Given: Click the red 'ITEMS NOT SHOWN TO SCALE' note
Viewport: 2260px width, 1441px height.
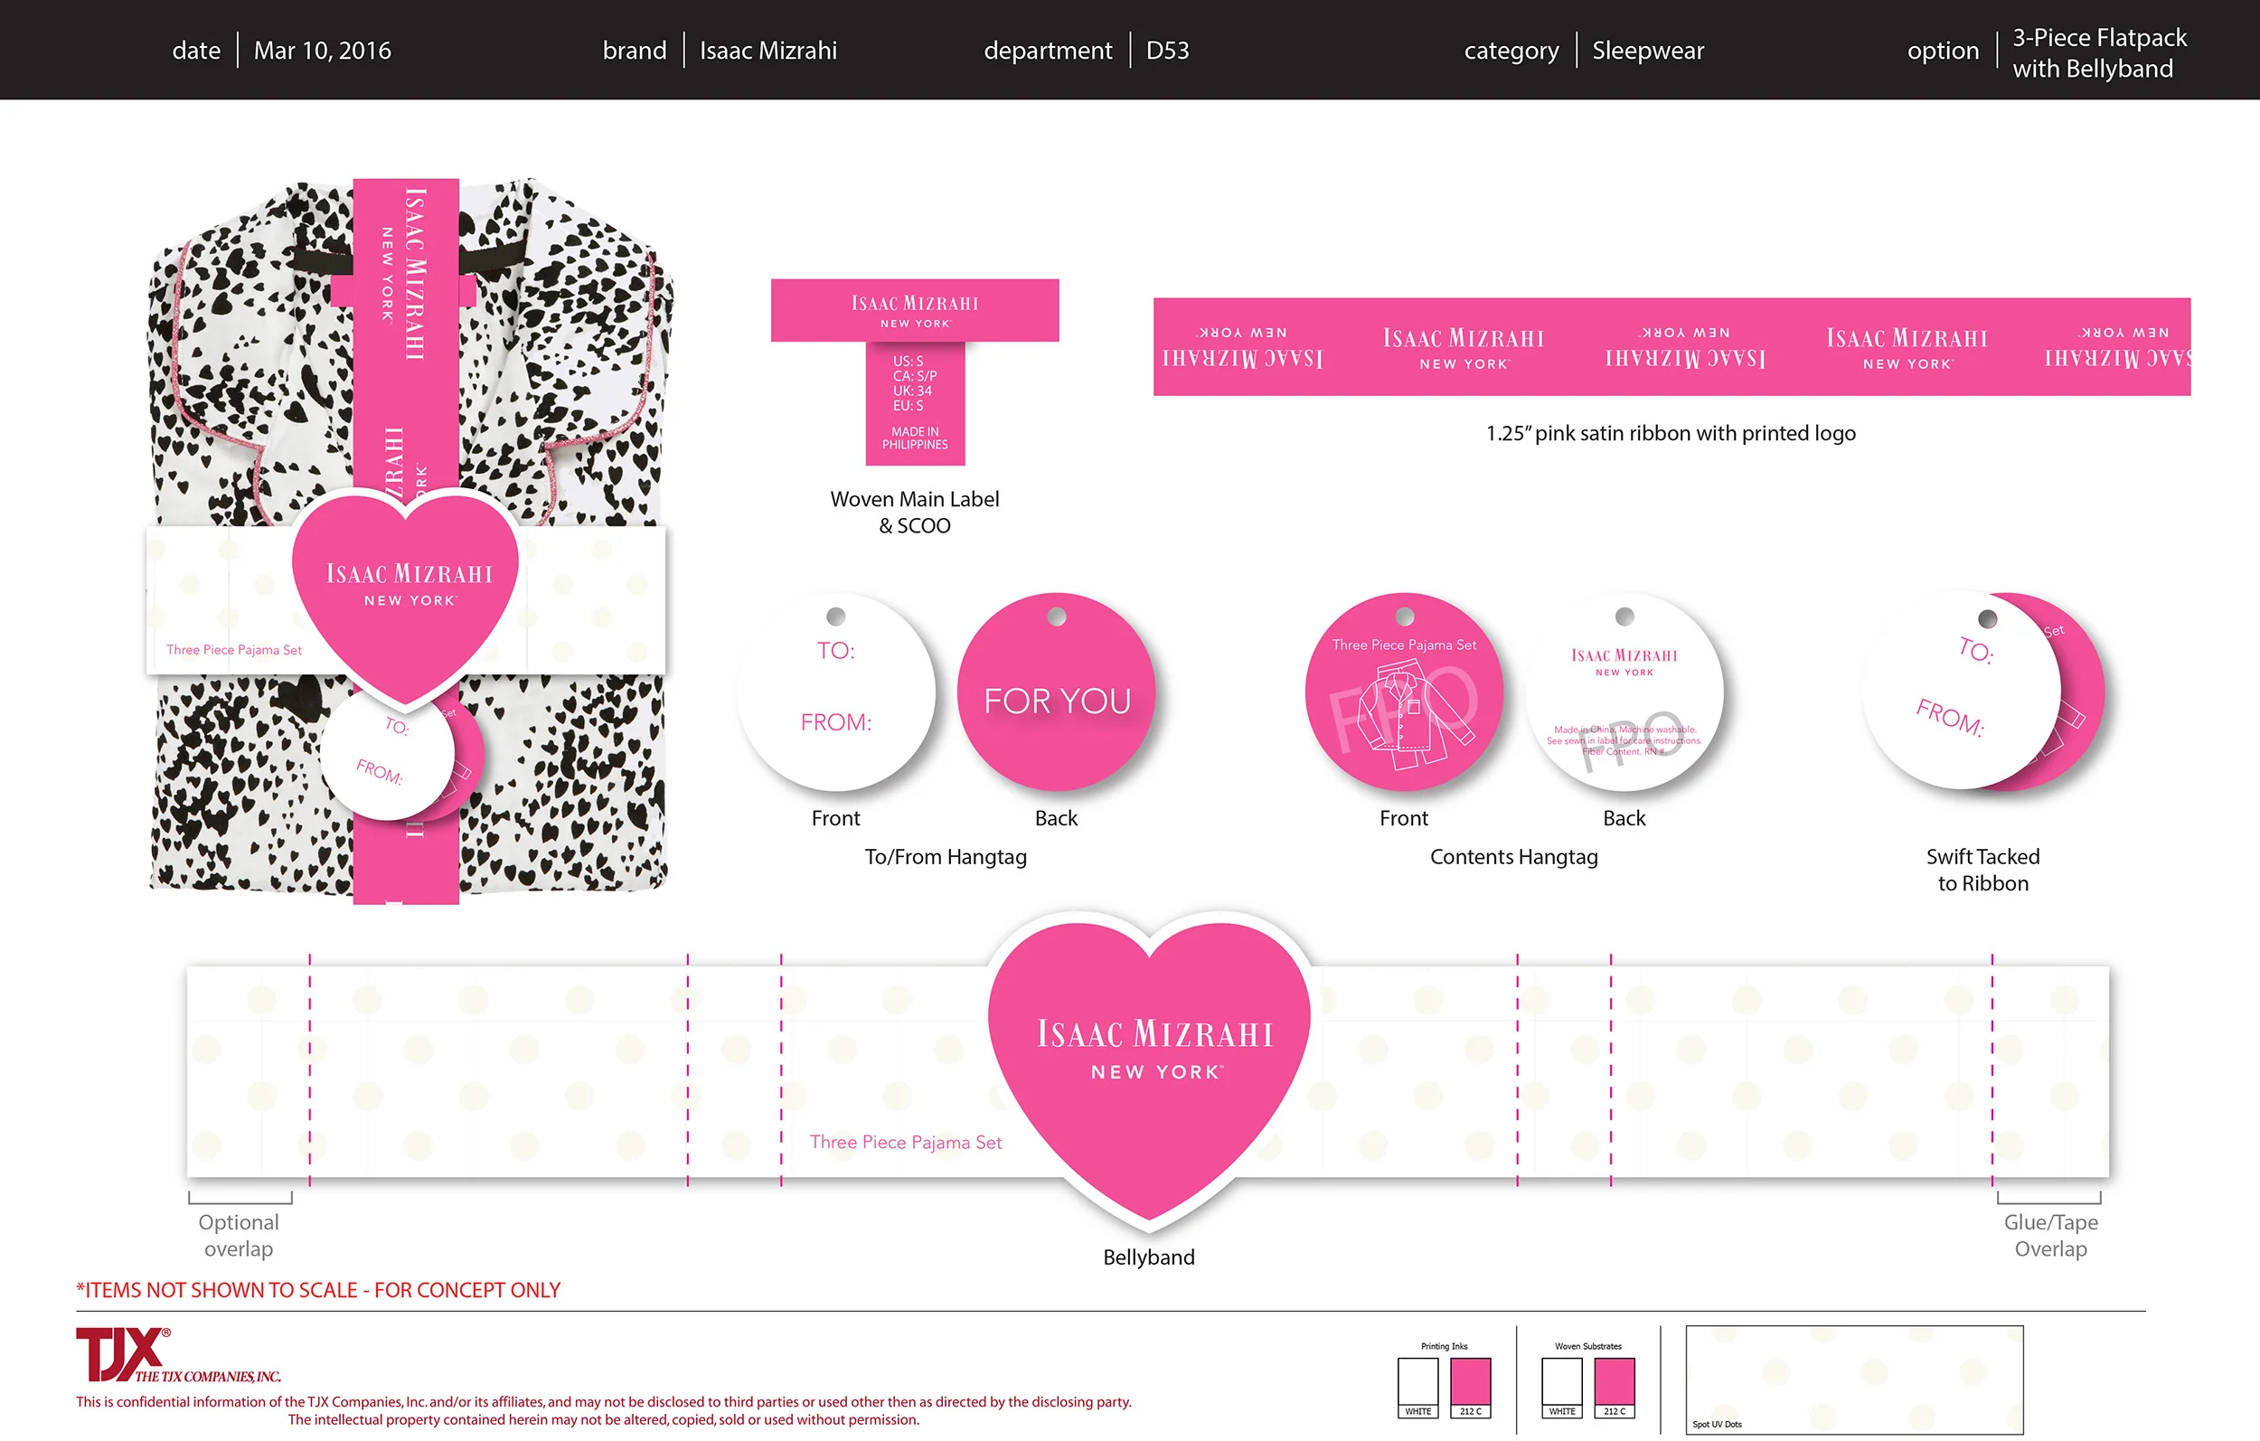Looking at the screenshot, I should tap(318, 1290).
